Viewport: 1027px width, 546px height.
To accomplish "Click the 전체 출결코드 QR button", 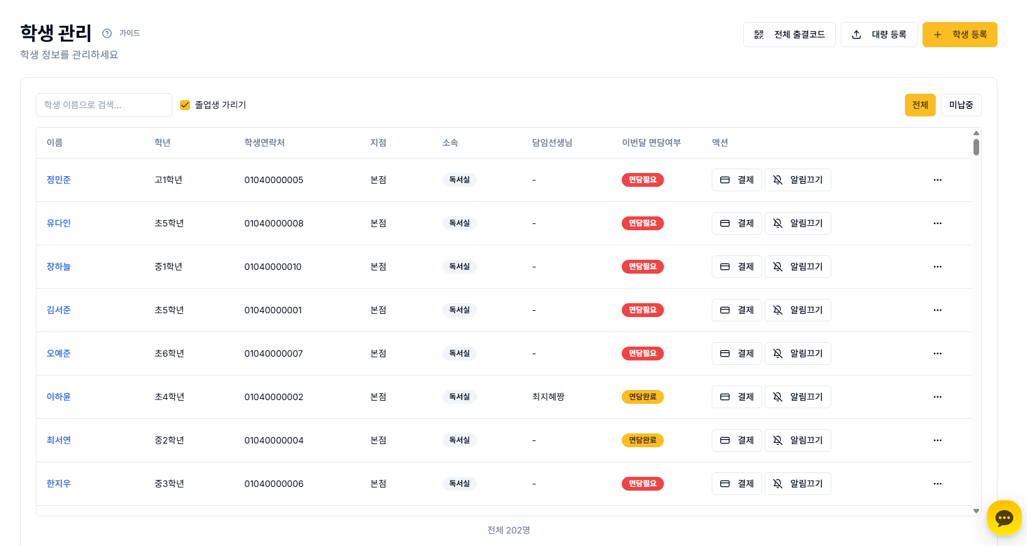I will coord(788,35).
